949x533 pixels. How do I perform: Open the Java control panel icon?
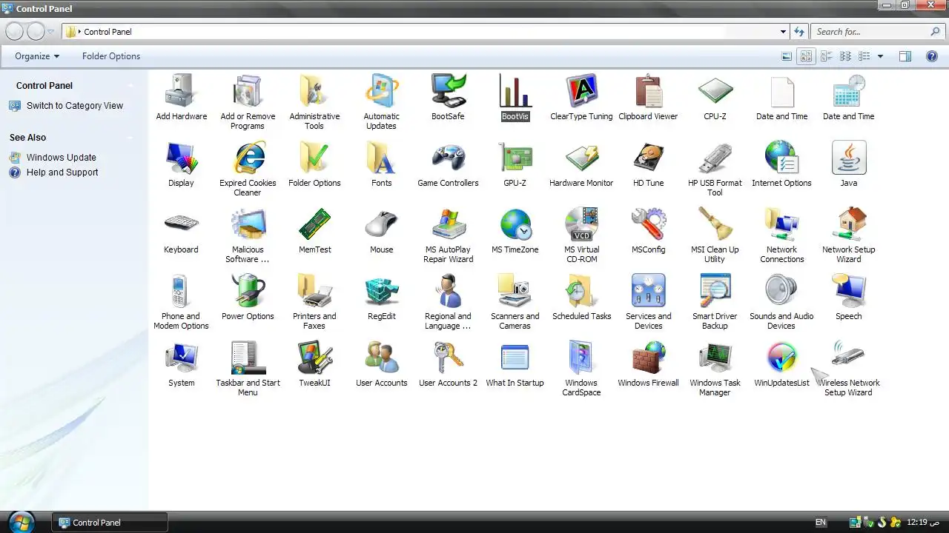(x=848, y=164)
